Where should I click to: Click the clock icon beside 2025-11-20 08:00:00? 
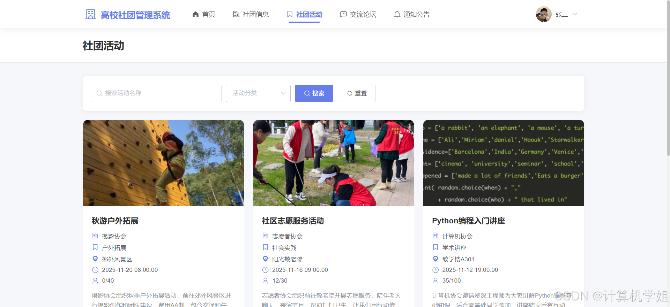click(95, 270)
